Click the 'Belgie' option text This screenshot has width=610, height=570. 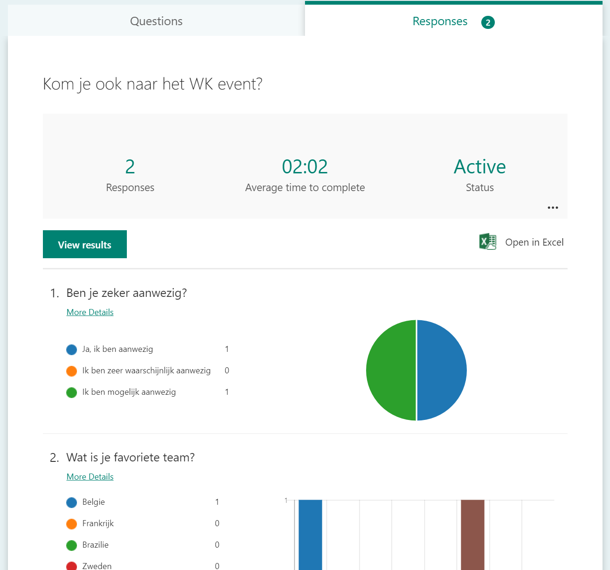pos(94,502)
